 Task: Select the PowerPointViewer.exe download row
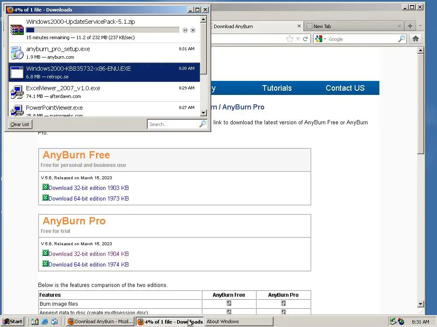pyautogui.click(x=104, y=109)
